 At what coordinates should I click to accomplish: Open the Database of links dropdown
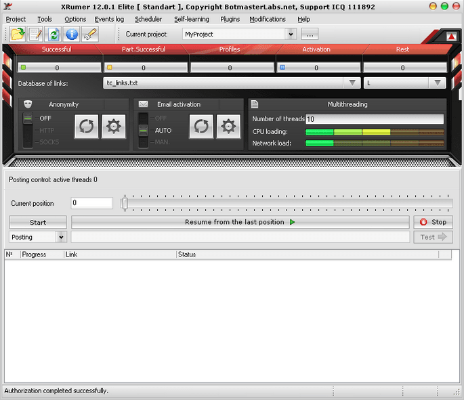tap(352, 83)
